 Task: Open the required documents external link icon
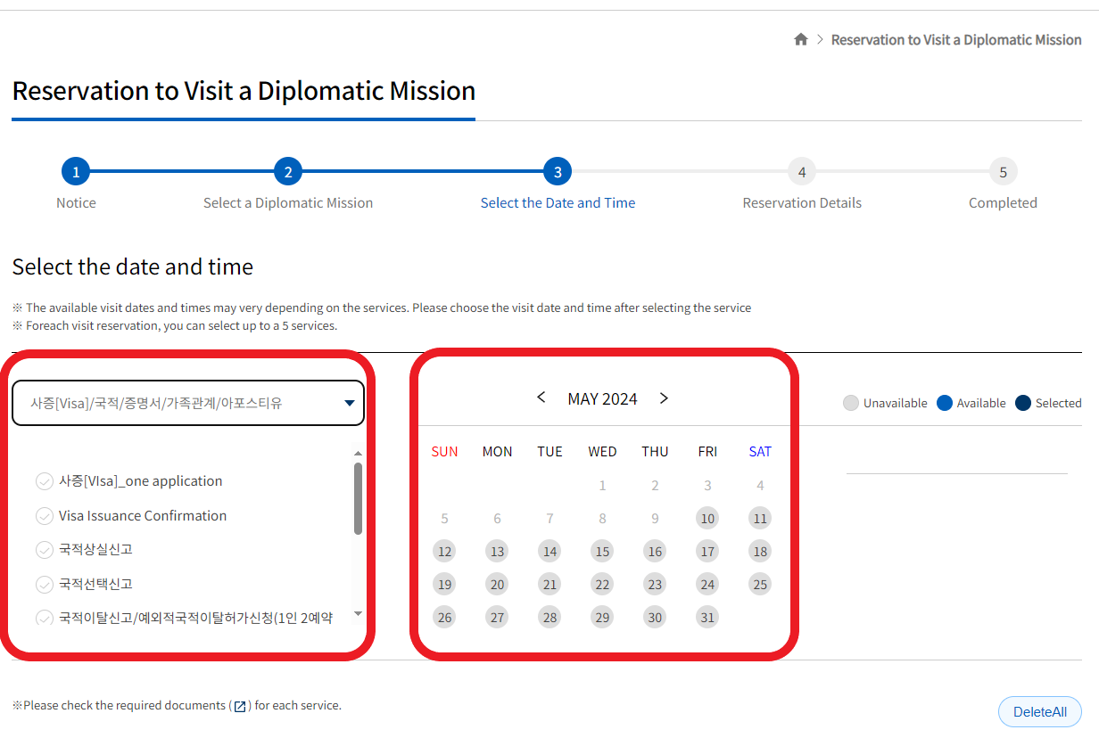pos(239,706)
